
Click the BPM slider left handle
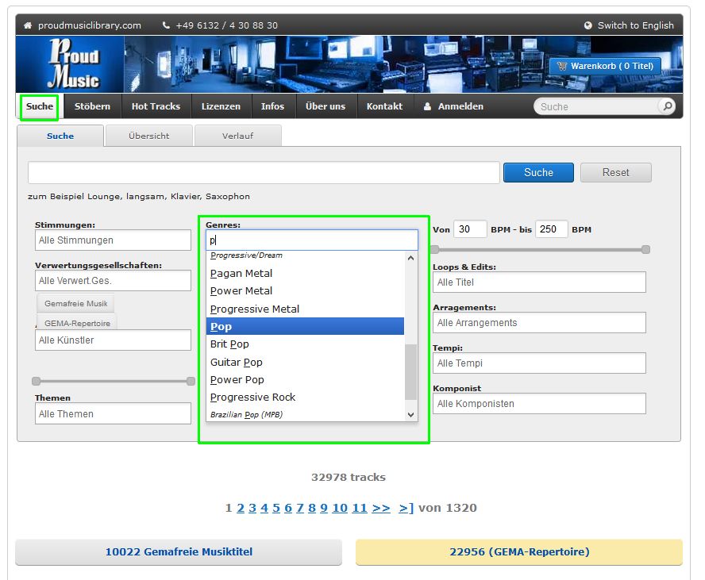click(x=435, y=249)
